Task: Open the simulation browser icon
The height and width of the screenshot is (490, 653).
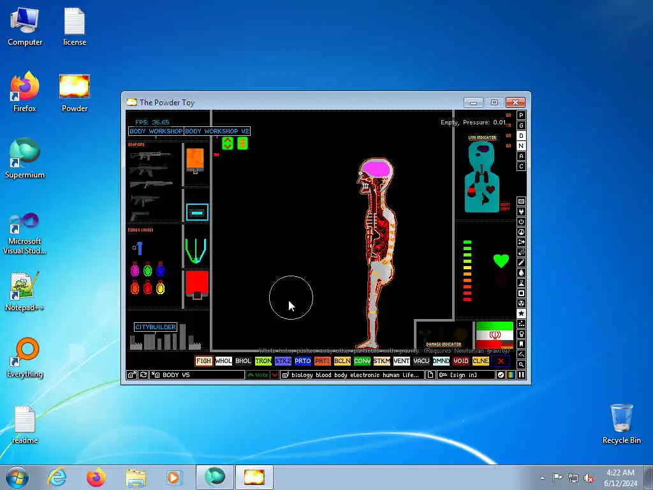Action: pos(131,375)
